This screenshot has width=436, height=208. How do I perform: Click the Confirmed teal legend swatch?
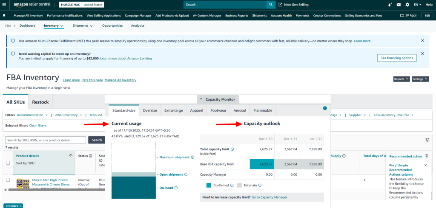tap(209, 185)
